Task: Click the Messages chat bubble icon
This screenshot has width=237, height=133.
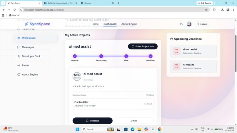Action: (19, 47)
